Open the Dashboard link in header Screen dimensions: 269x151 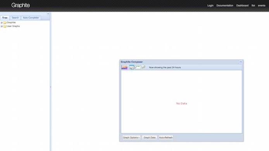tap(242, 5)
